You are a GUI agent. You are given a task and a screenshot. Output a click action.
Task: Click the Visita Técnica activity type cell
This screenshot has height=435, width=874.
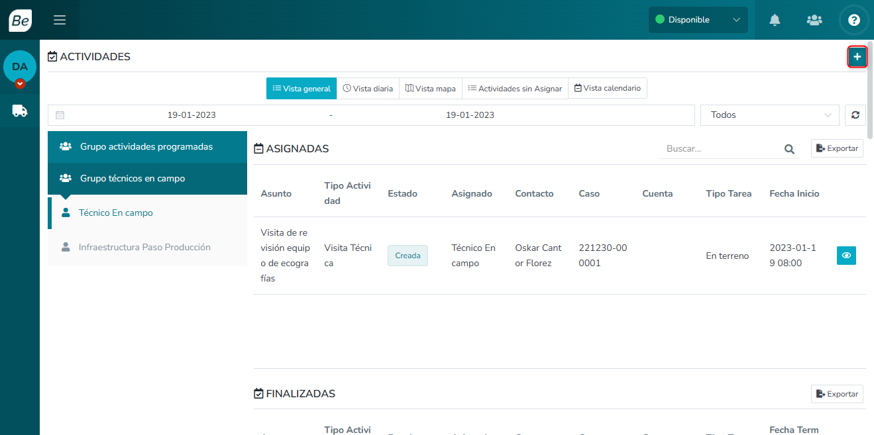tap(348, 256)
